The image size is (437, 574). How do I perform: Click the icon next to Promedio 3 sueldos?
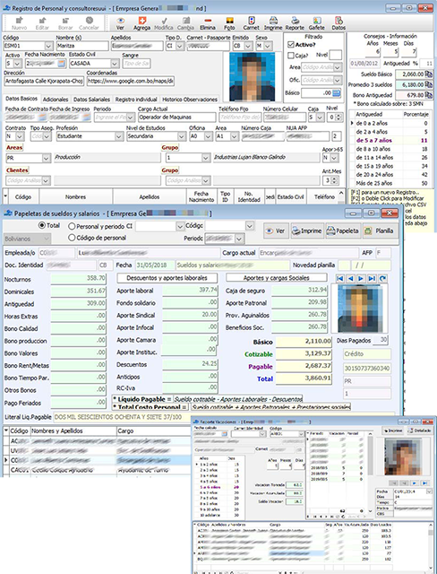click(x=429, y=84)
